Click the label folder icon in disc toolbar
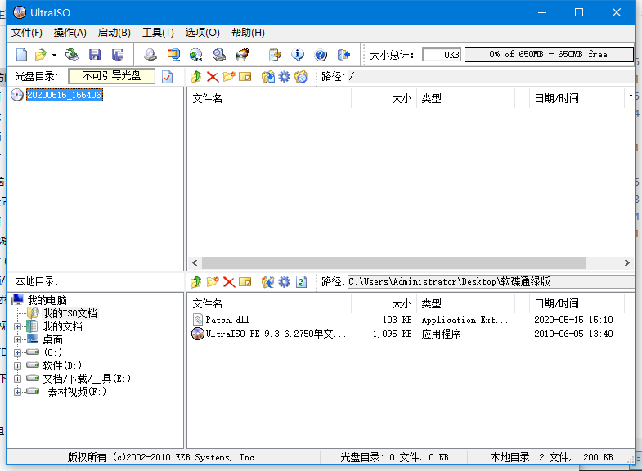The image size is (642, 471). 301,77
